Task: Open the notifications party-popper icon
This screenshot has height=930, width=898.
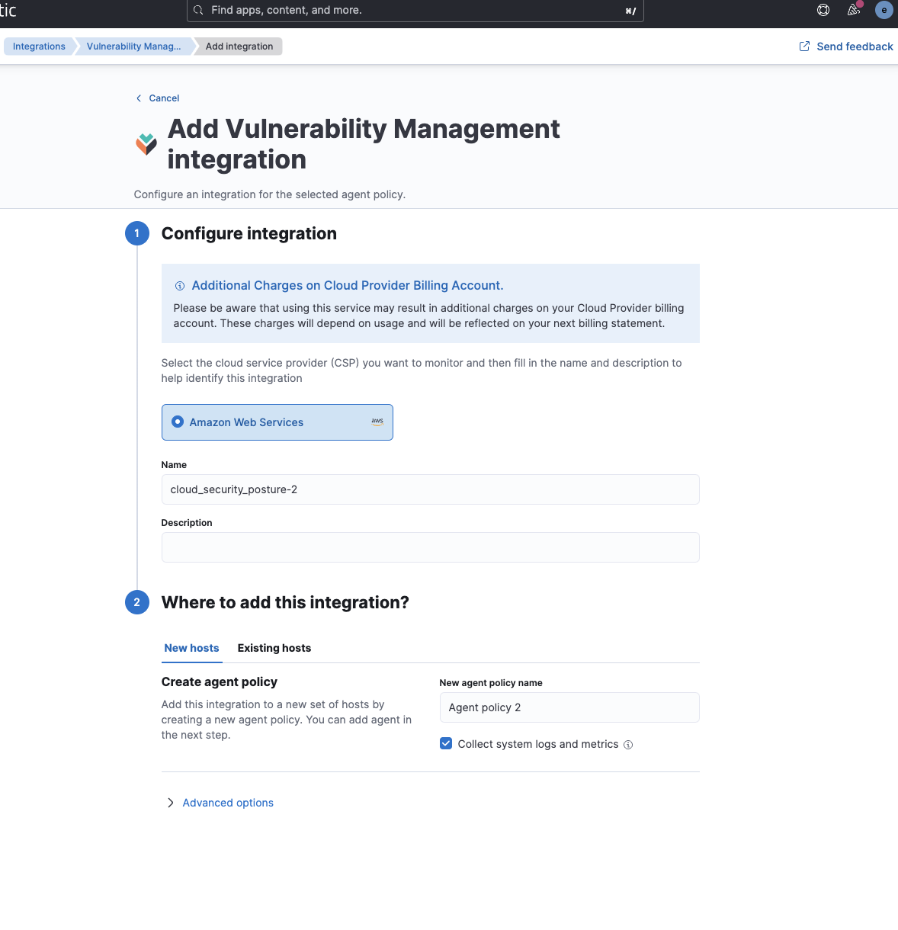Action: 853,11
